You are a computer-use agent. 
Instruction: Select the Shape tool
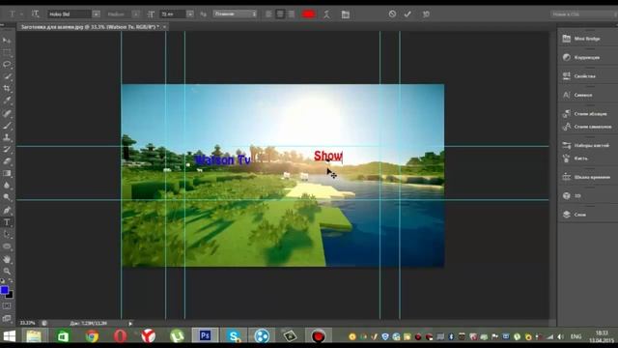pyautogui.click(x=7, y=246)
